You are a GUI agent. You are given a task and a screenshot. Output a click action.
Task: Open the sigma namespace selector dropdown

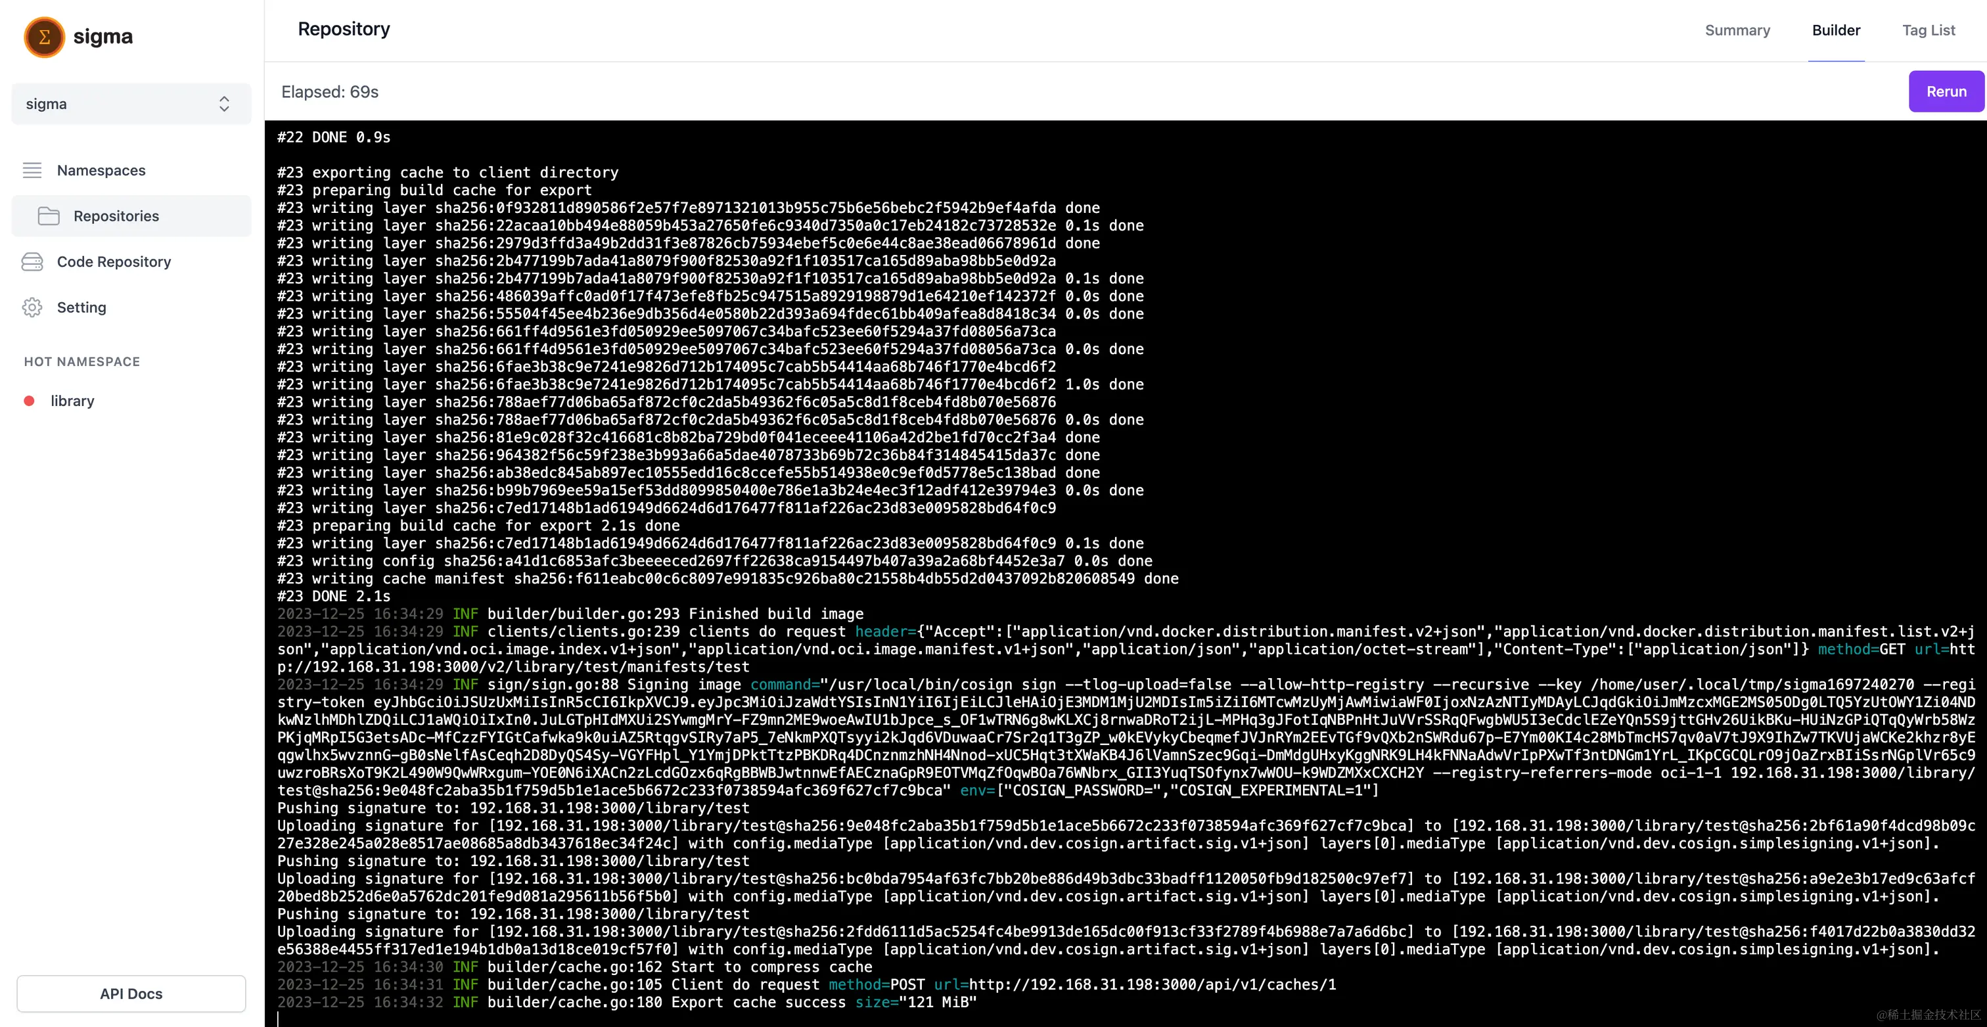click(x=131, y=103)
